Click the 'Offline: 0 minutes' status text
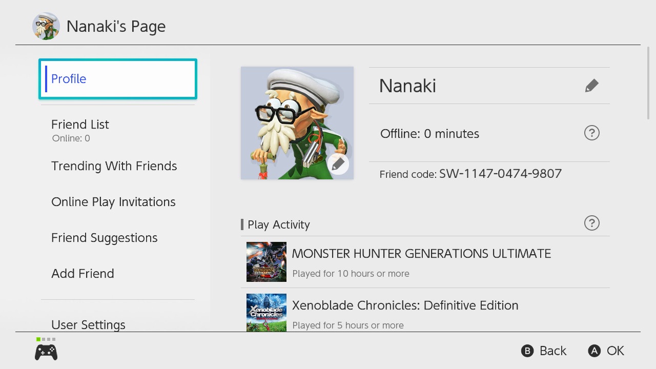656x369 pixels. coord(429,134)
